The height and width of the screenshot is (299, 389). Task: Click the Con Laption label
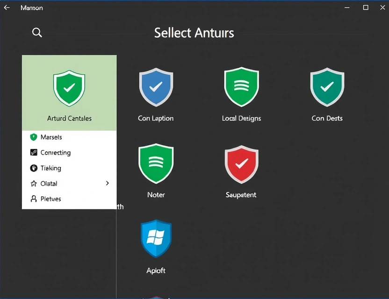[x=156, y=118]
